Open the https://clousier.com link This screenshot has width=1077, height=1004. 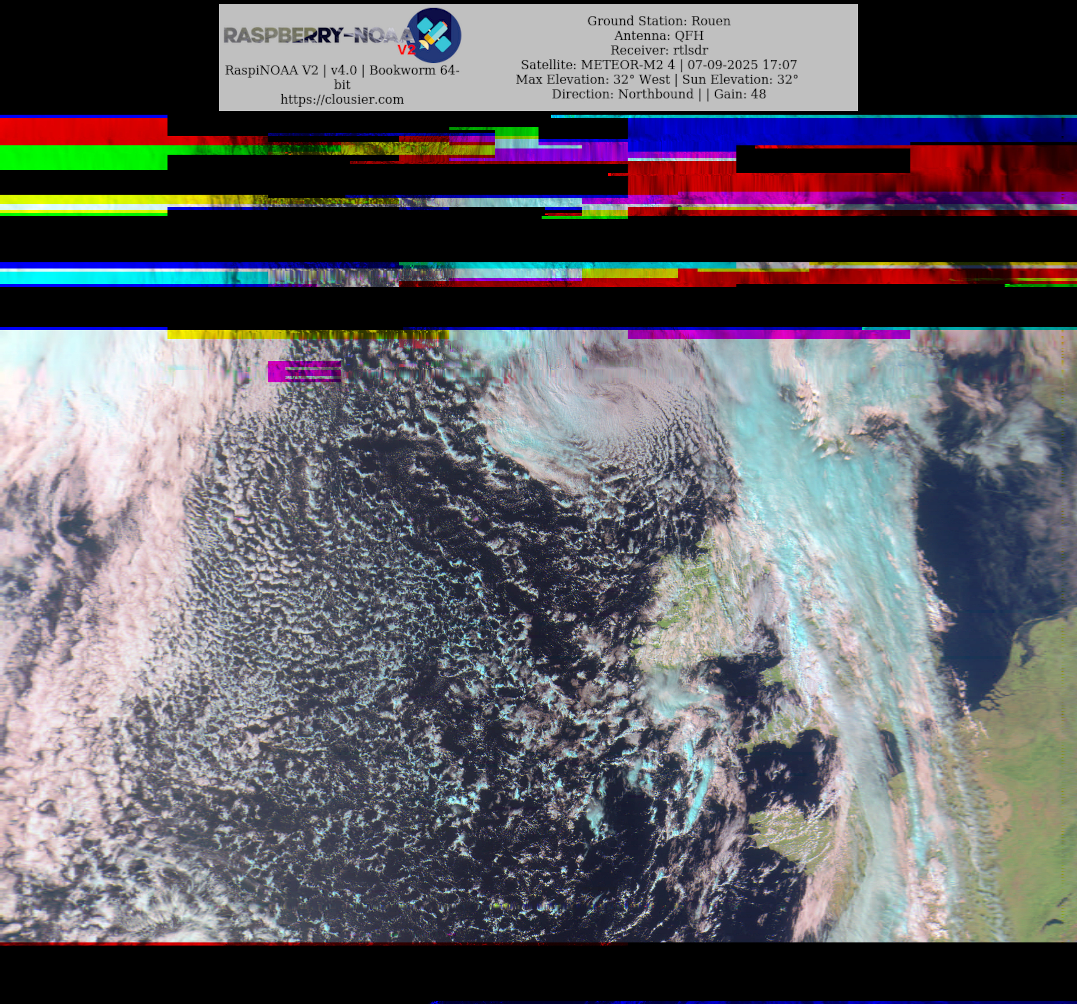click(x=342, y=100)
